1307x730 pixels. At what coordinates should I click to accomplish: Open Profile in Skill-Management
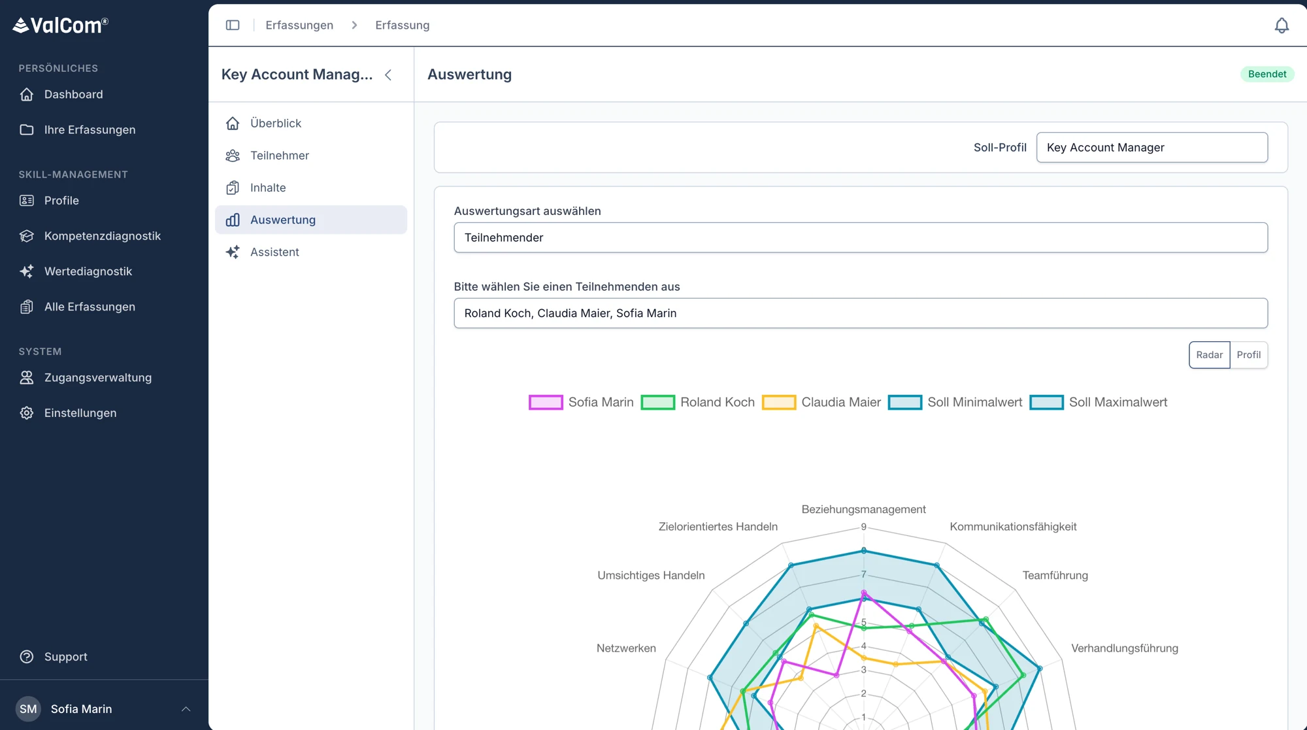pos(61,201)
